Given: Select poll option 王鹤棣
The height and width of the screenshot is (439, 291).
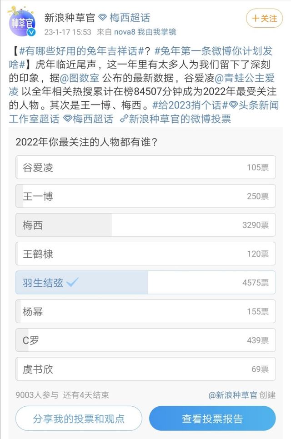Looking at the screenshot, I should (145, 254).
